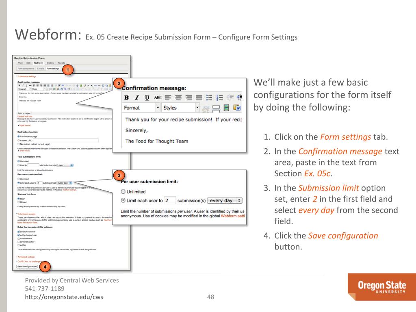The image size is (416, 312).
Task: Set form status to Open
Action: click(19, 198)
